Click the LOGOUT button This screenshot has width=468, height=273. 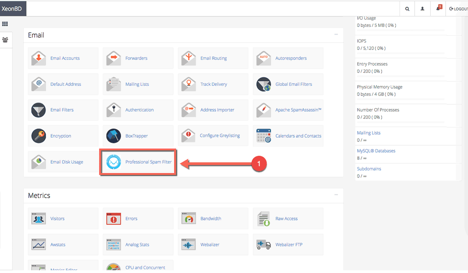[x=458, y=9]
